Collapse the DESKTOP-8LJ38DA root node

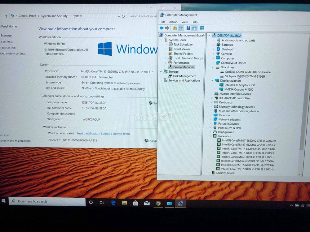point(209,36)
